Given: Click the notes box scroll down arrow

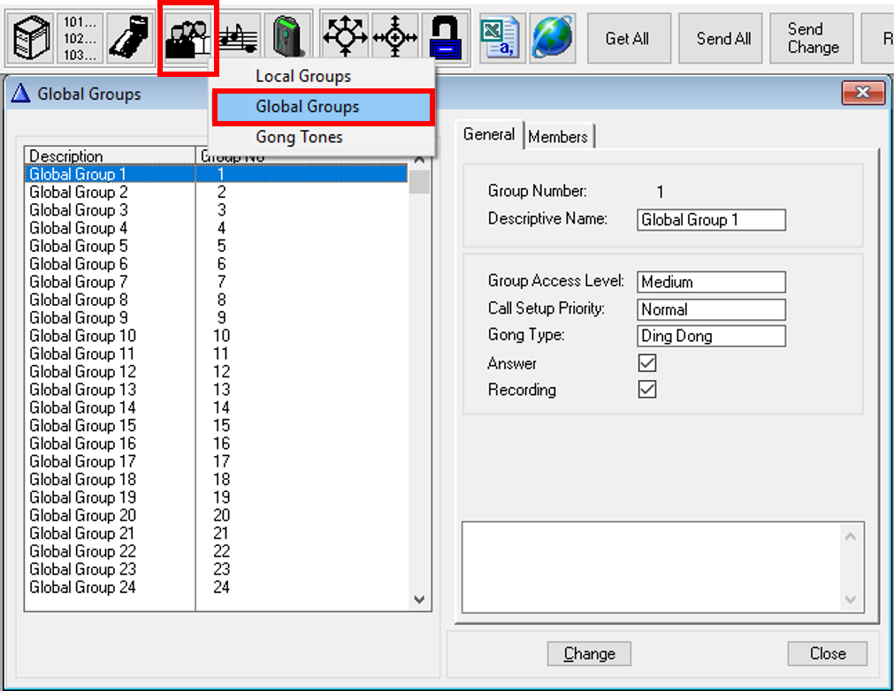Looking at the screenshot, I should 850,599.
